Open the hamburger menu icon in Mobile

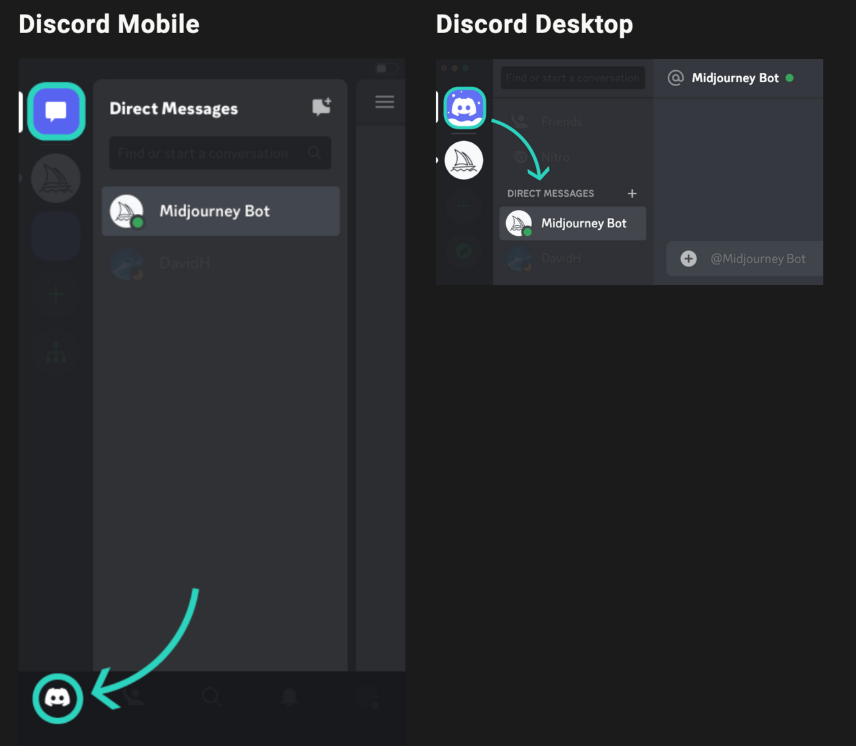(x=384, y=102)
